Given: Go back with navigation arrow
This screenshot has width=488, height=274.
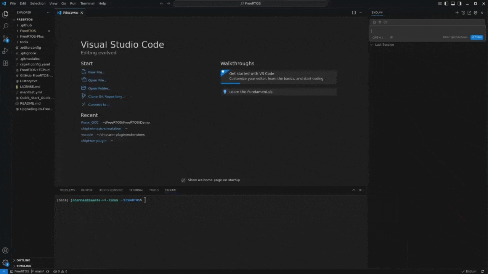Looking at the screenshot, I should coord(162,3).
